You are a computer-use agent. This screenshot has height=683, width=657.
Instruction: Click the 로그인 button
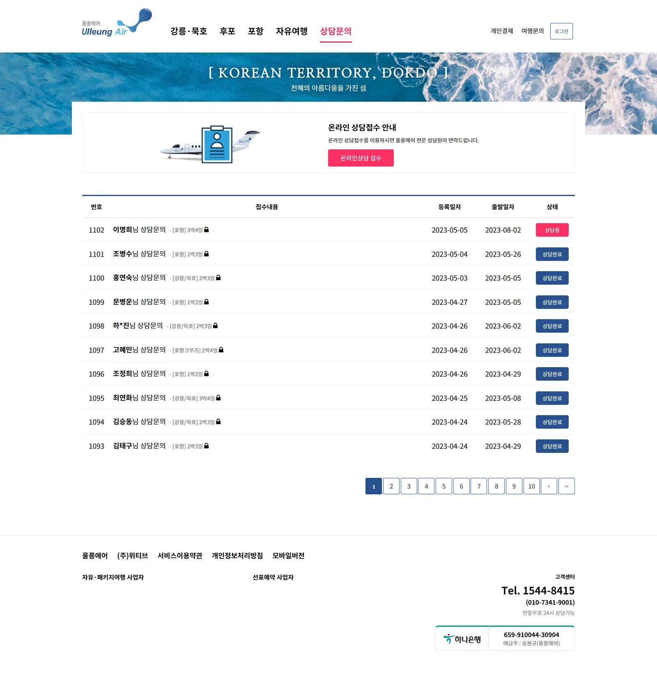point(561,31)
